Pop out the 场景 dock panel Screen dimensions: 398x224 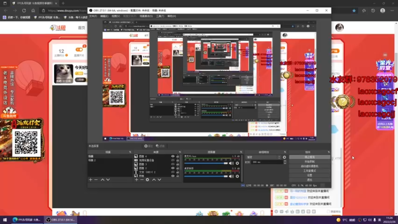130,152
